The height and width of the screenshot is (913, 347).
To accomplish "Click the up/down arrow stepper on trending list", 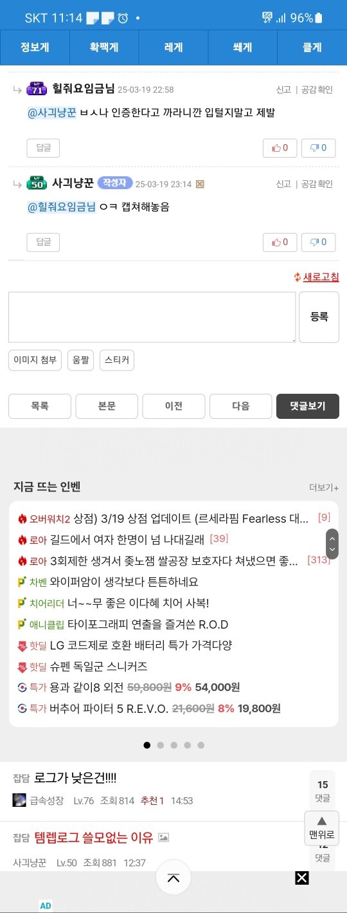I will coord(332,544).
